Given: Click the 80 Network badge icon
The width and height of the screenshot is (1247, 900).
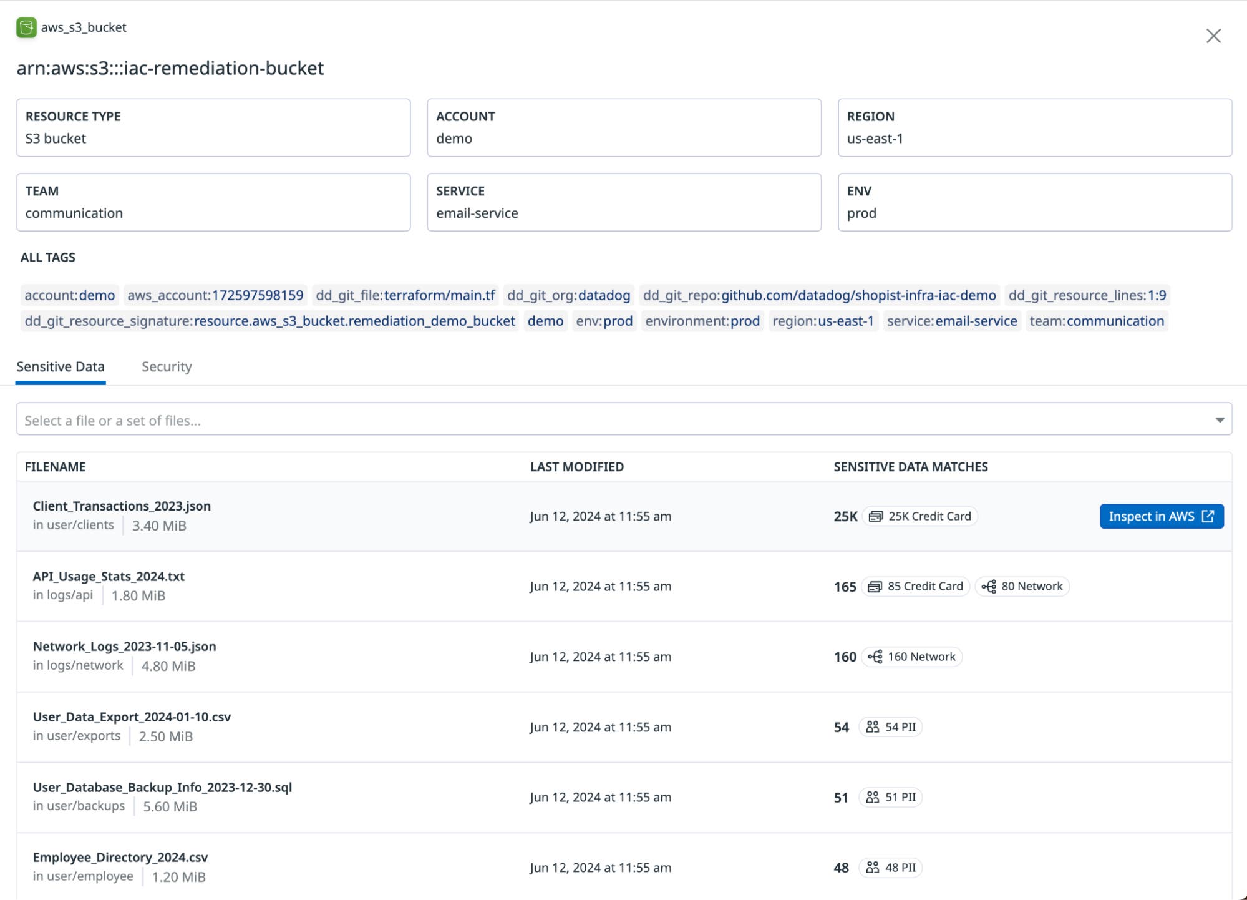Looking at the screenshot, I should click(988, 587).
